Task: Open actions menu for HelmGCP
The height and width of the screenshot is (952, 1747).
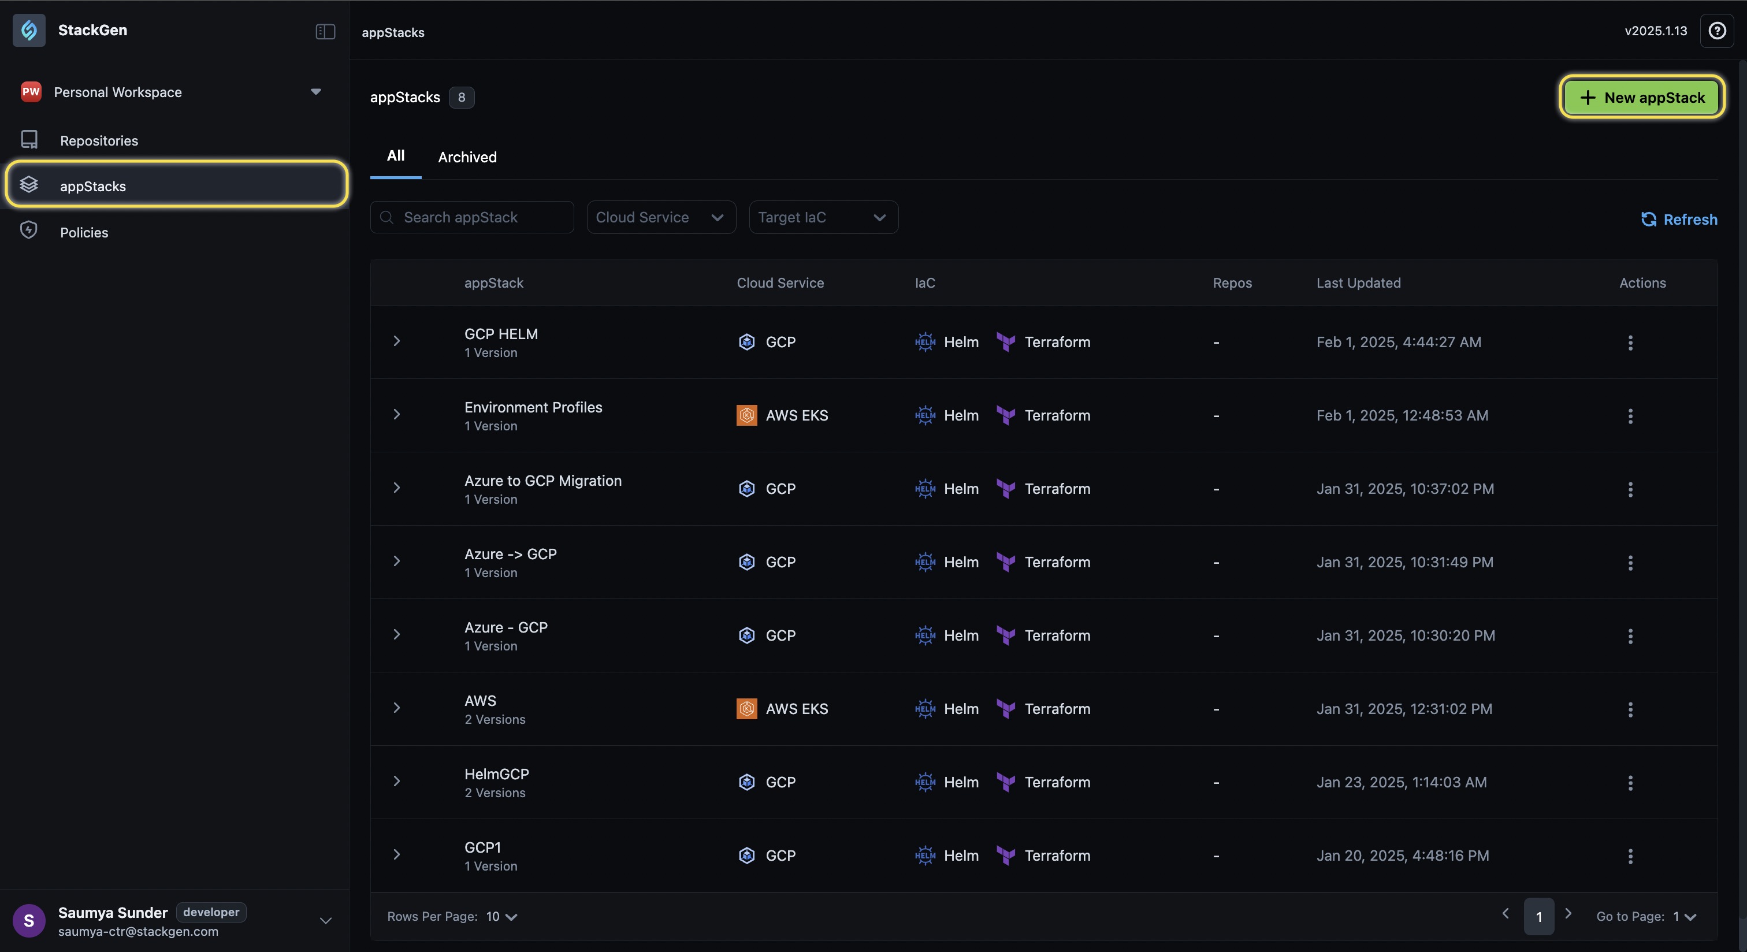Action: pos(1630,783)
